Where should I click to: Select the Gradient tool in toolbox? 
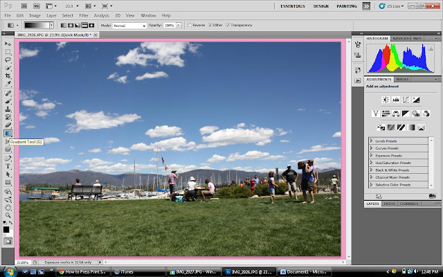(8, 133)
